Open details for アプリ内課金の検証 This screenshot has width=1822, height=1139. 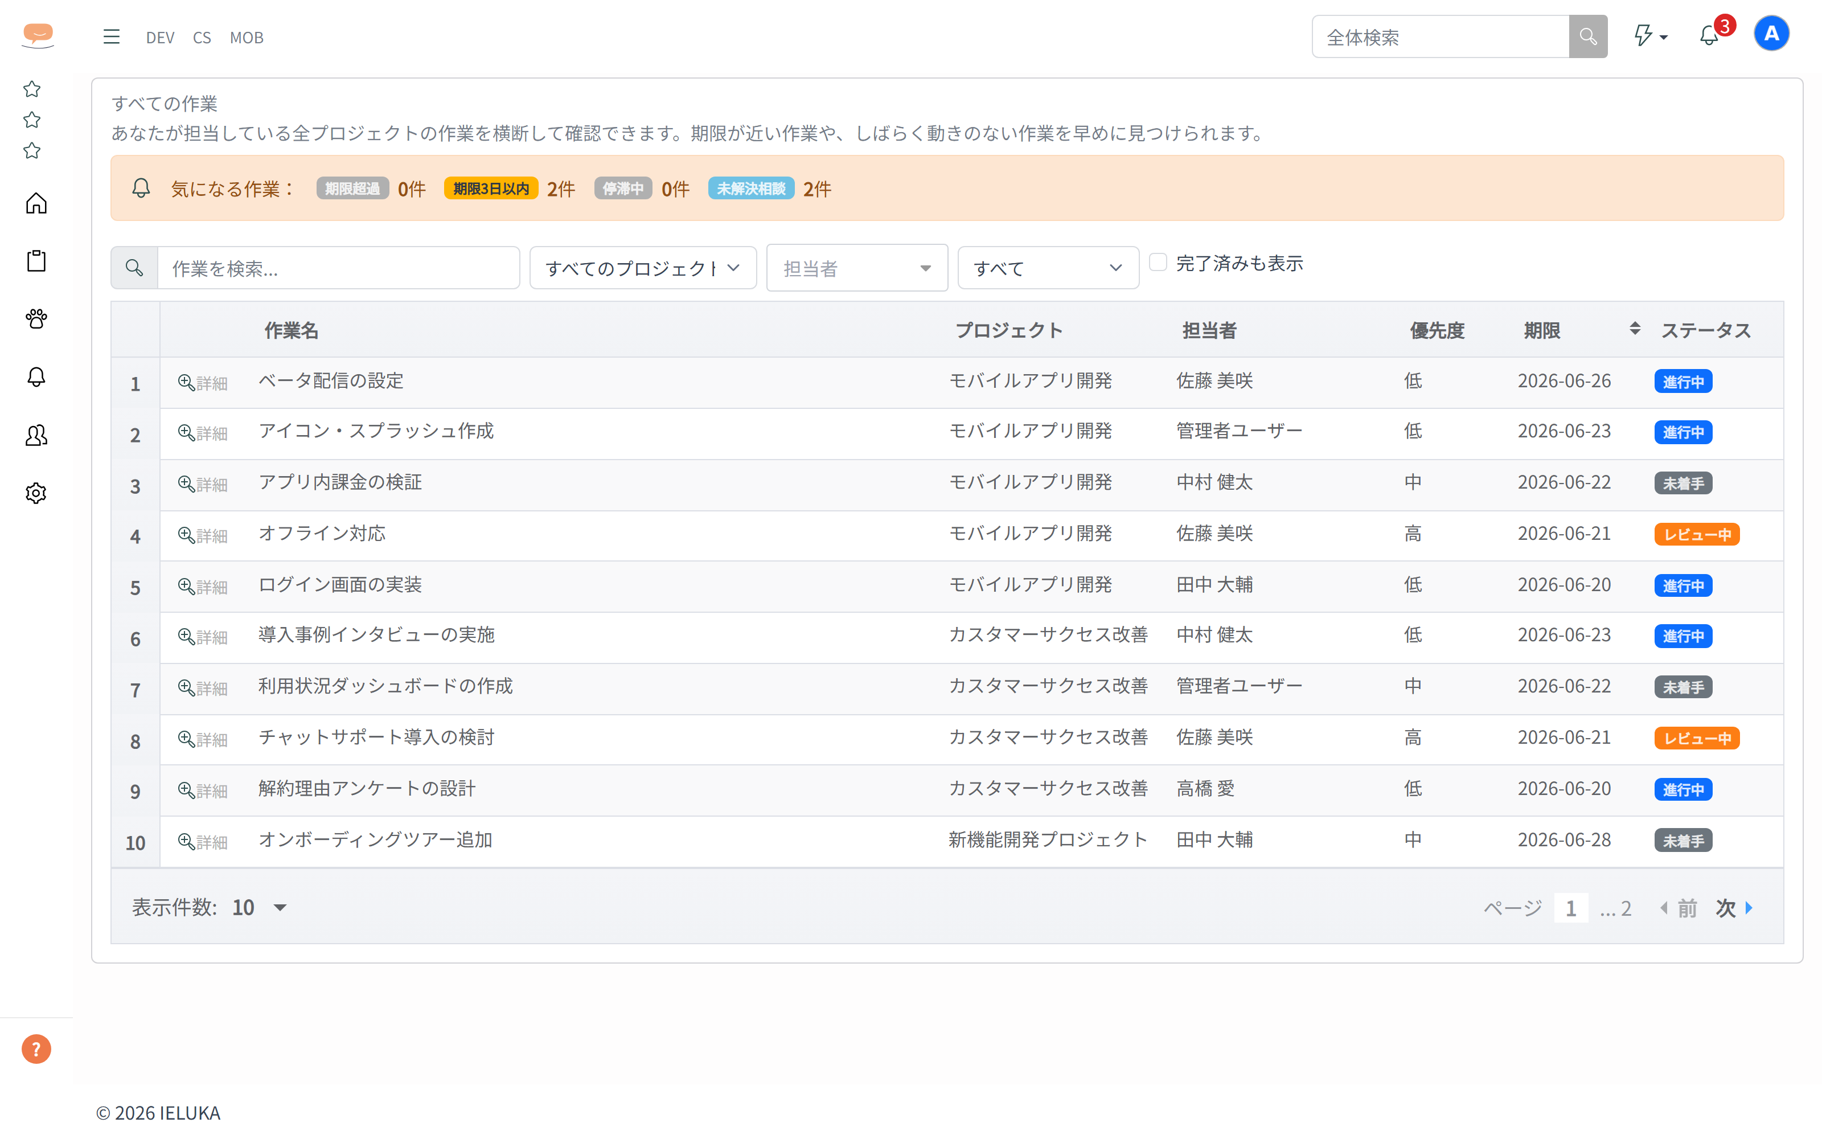(x=203, y=485)
